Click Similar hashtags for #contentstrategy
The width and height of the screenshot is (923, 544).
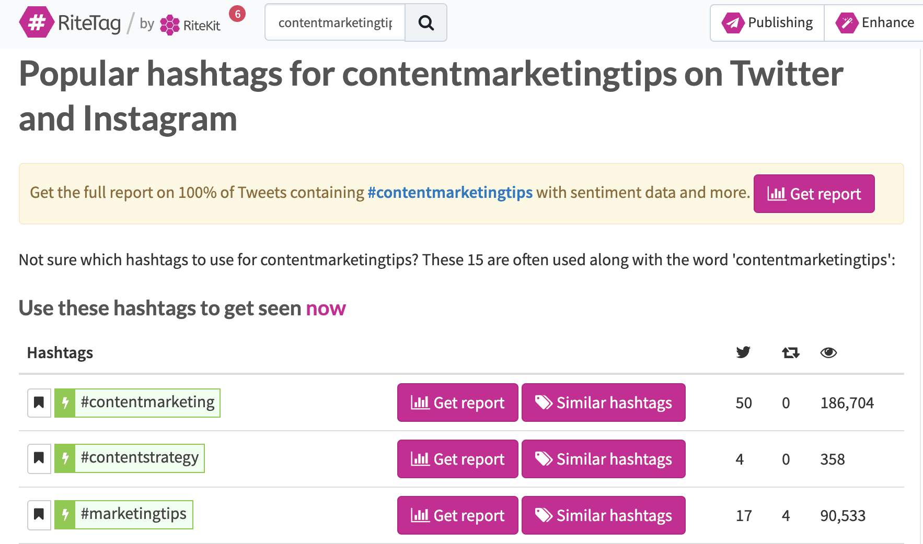tap(603, 458)
